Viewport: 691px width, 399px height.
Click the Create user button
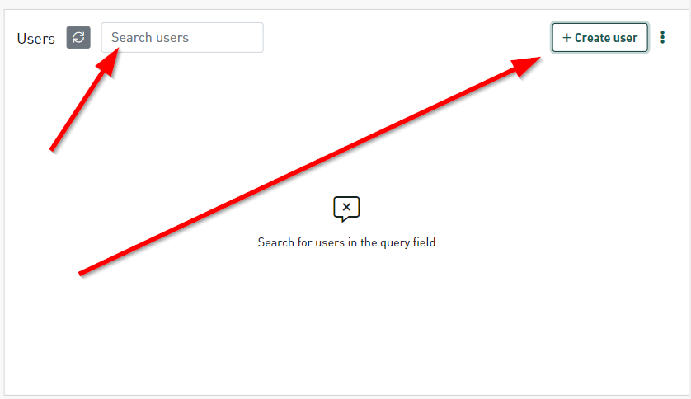[599, 37]
